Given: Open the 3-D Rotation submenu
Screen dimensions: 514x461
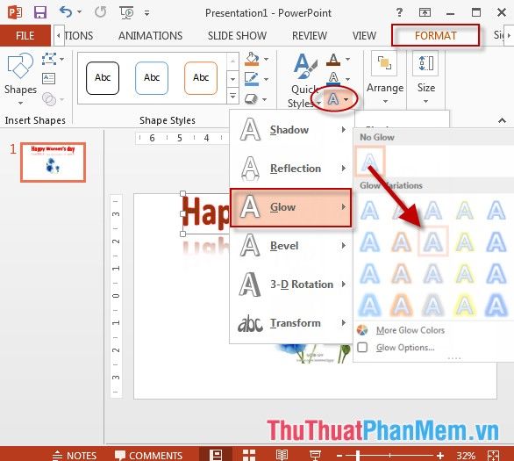Looking at the screenshot, I should (x=290, y=285).
